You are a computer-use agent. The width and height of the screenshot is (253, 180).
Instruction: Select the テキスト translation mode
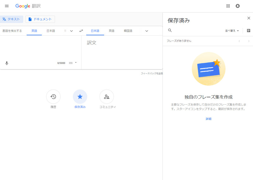[11, 19]
